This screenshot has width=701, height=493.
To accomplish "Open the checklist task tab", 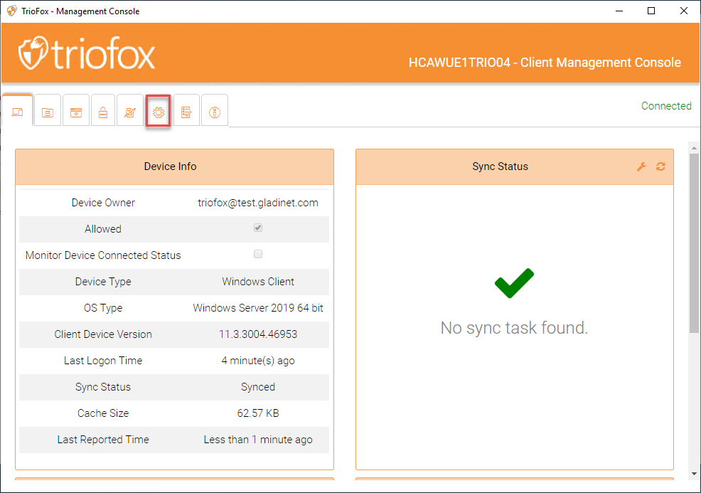I will [x=186, y=112].
